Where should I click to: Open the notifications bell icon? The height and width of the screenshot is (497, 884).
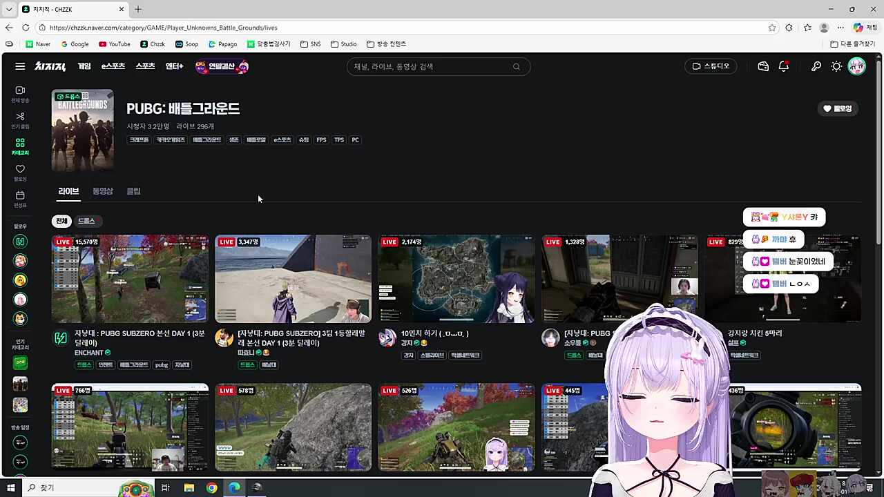(784, 66)
